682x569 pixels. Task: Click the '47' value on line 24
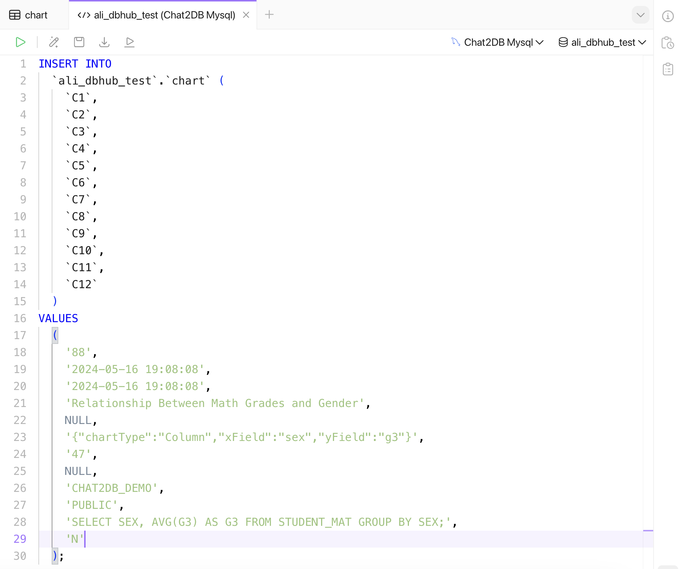click(78, 454)
